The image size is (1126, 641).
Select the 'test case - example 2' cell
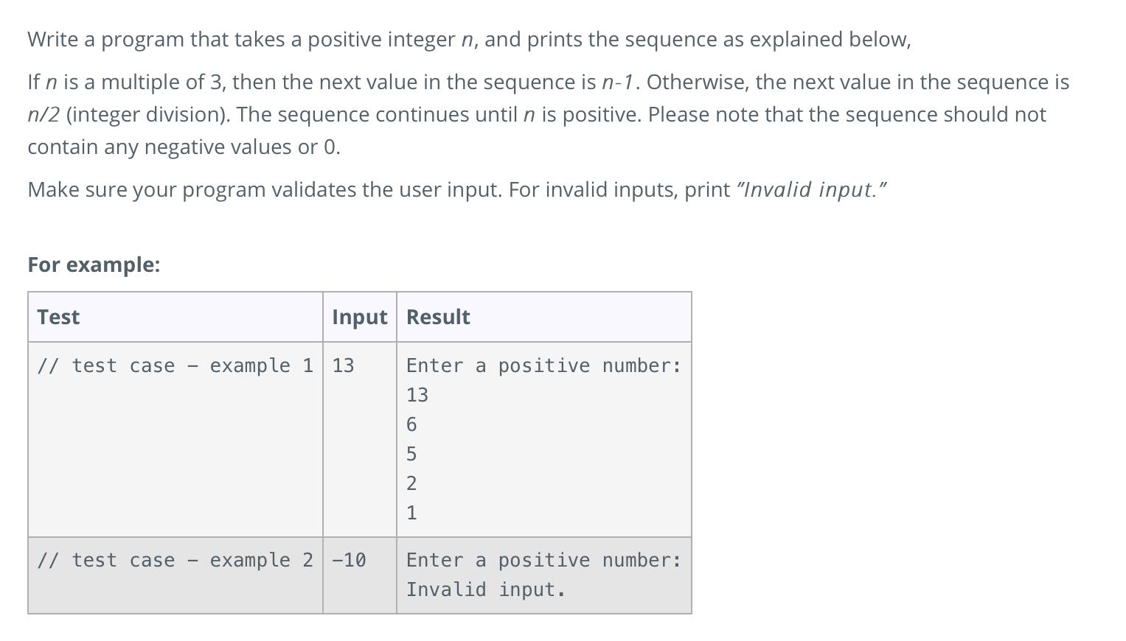click(x=175, y=575)
